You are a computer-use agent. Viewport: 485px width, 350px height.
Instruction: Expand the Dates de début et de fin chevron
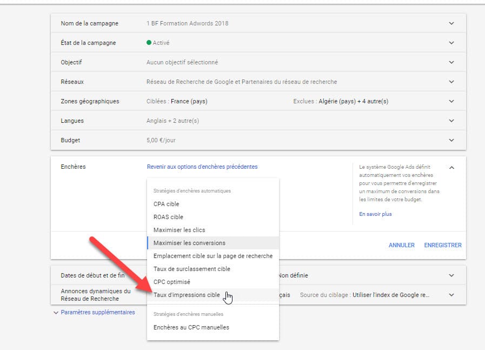[451, 275]
